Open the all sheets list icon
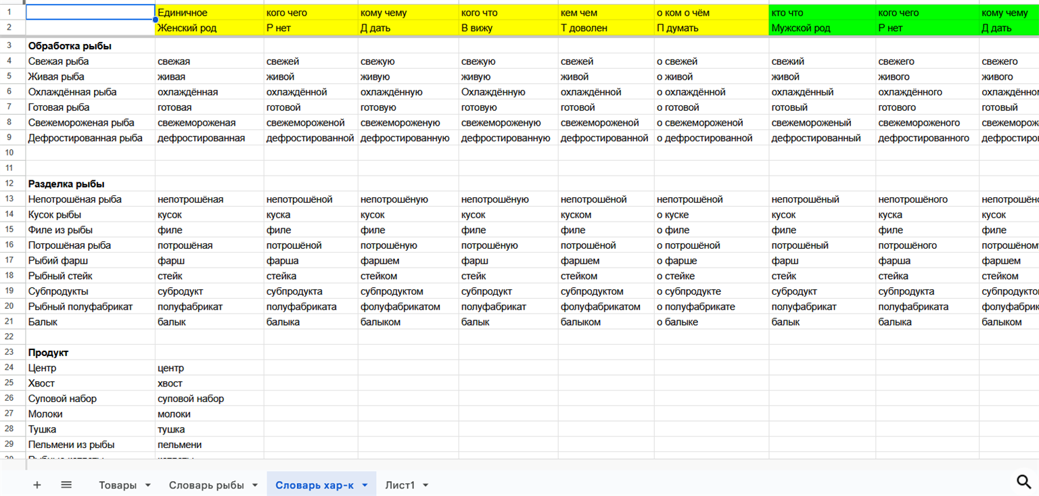The image size is (1039, 496). coord(66,485)
